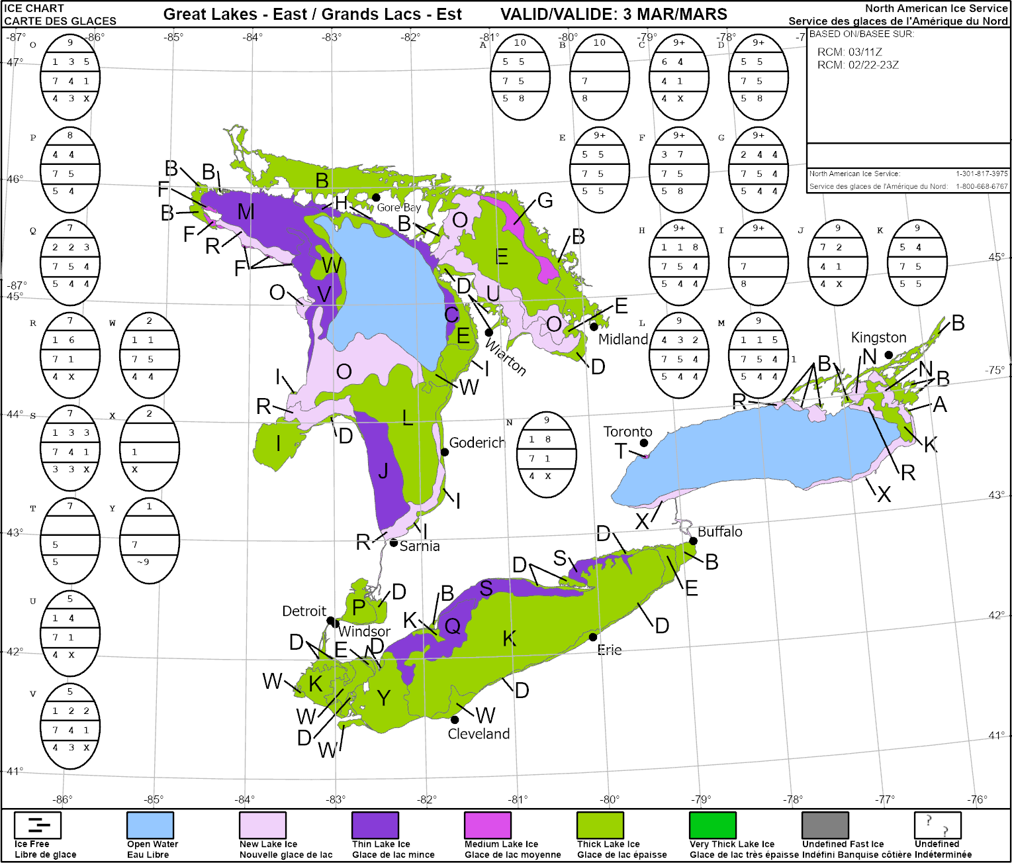Select the Gore Bay marker dot
Image resolution: width=1012 pixels, height=863 pixels.
click(376, 197)
